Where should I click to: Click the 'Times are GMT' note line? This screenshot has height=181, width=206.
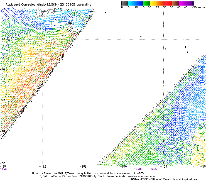click(x=88, y=173)
